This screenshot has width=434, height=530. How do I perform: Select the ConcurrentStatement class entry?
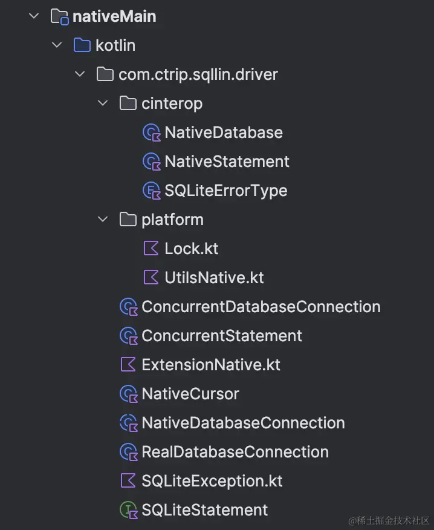[x=222, y=336]
